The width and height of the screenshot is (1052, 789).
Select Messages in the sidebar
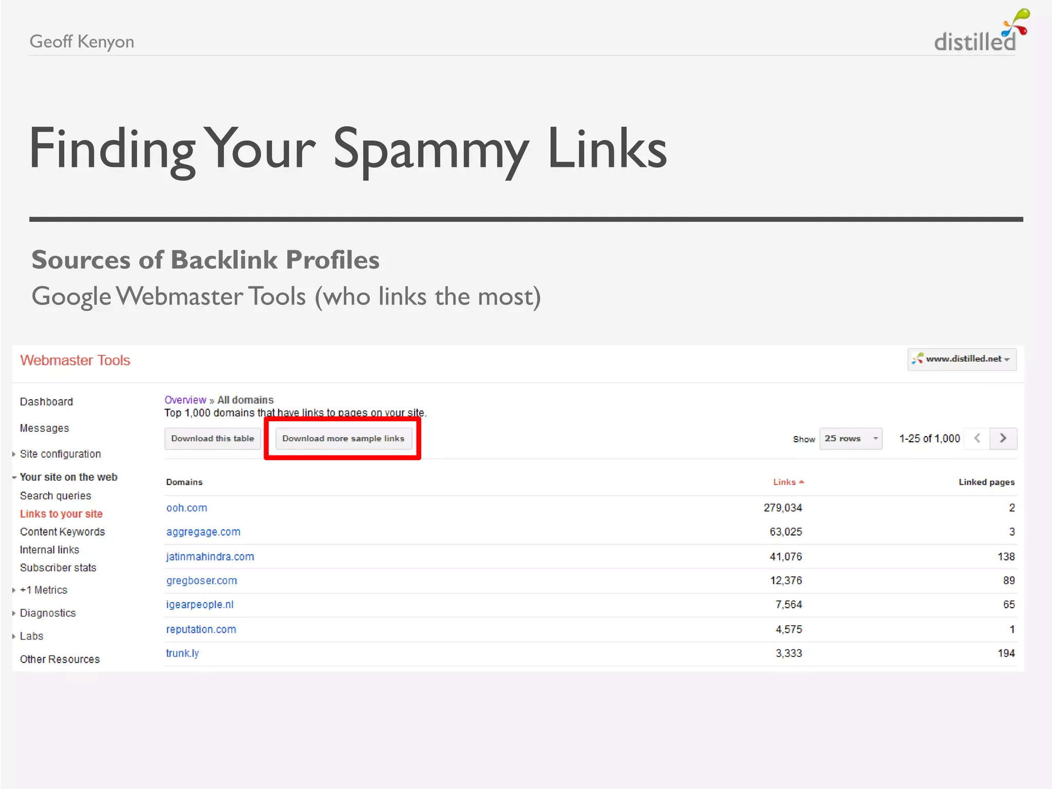click(x=44, y=428)
